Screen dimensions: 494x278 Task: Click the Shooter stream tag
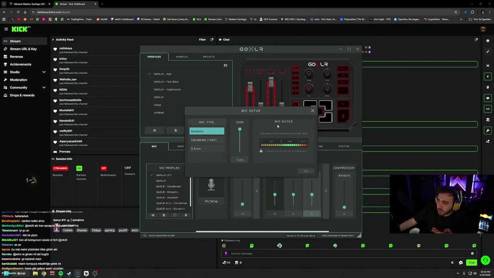(82, 230)
